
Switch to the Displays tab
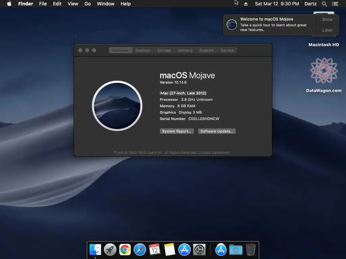pos(143,50)
